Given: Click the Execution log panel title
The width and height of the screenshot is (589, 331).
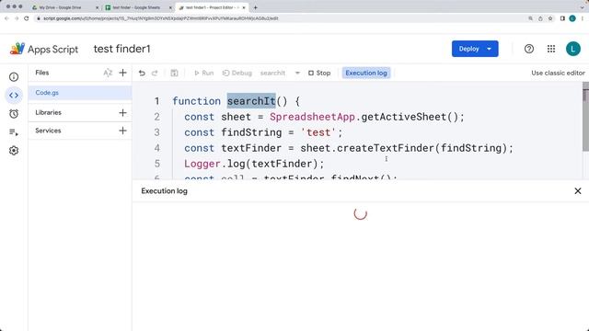Looking at the screenshot, I should (x=164, y=191).
